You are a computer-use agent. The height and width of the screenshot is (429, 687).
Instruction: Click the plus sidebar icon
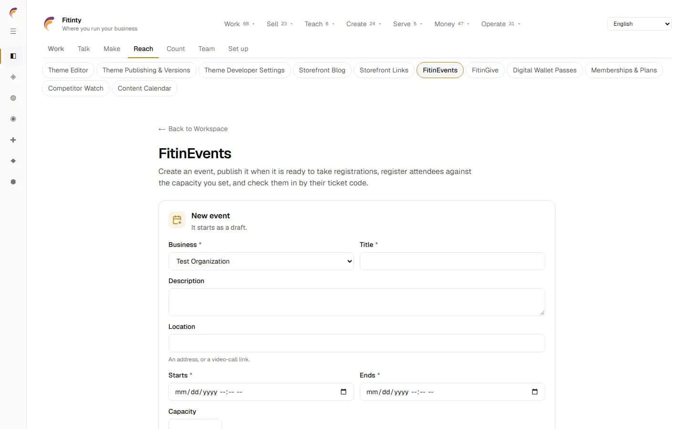click(x=13, y=140)
